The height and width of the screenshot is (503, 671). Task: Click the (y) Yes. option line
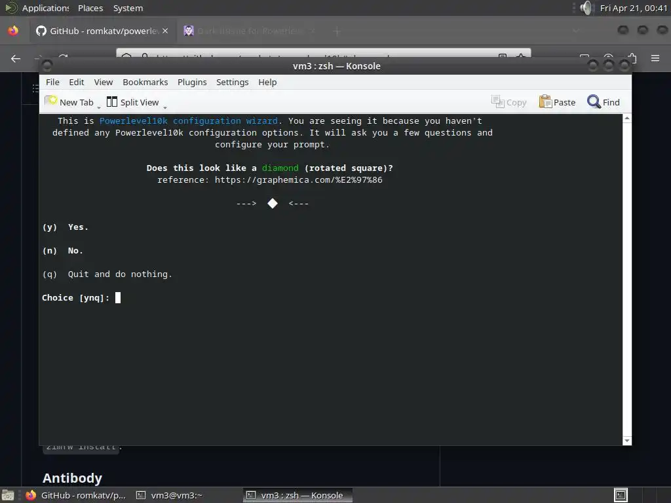(66, 227)
